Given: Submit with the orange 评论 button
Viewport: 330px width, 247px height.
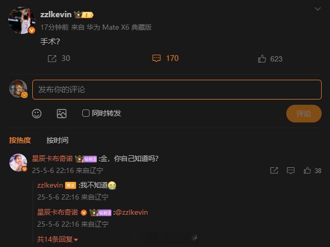Looking at the screenshot, I should [303, 114].
